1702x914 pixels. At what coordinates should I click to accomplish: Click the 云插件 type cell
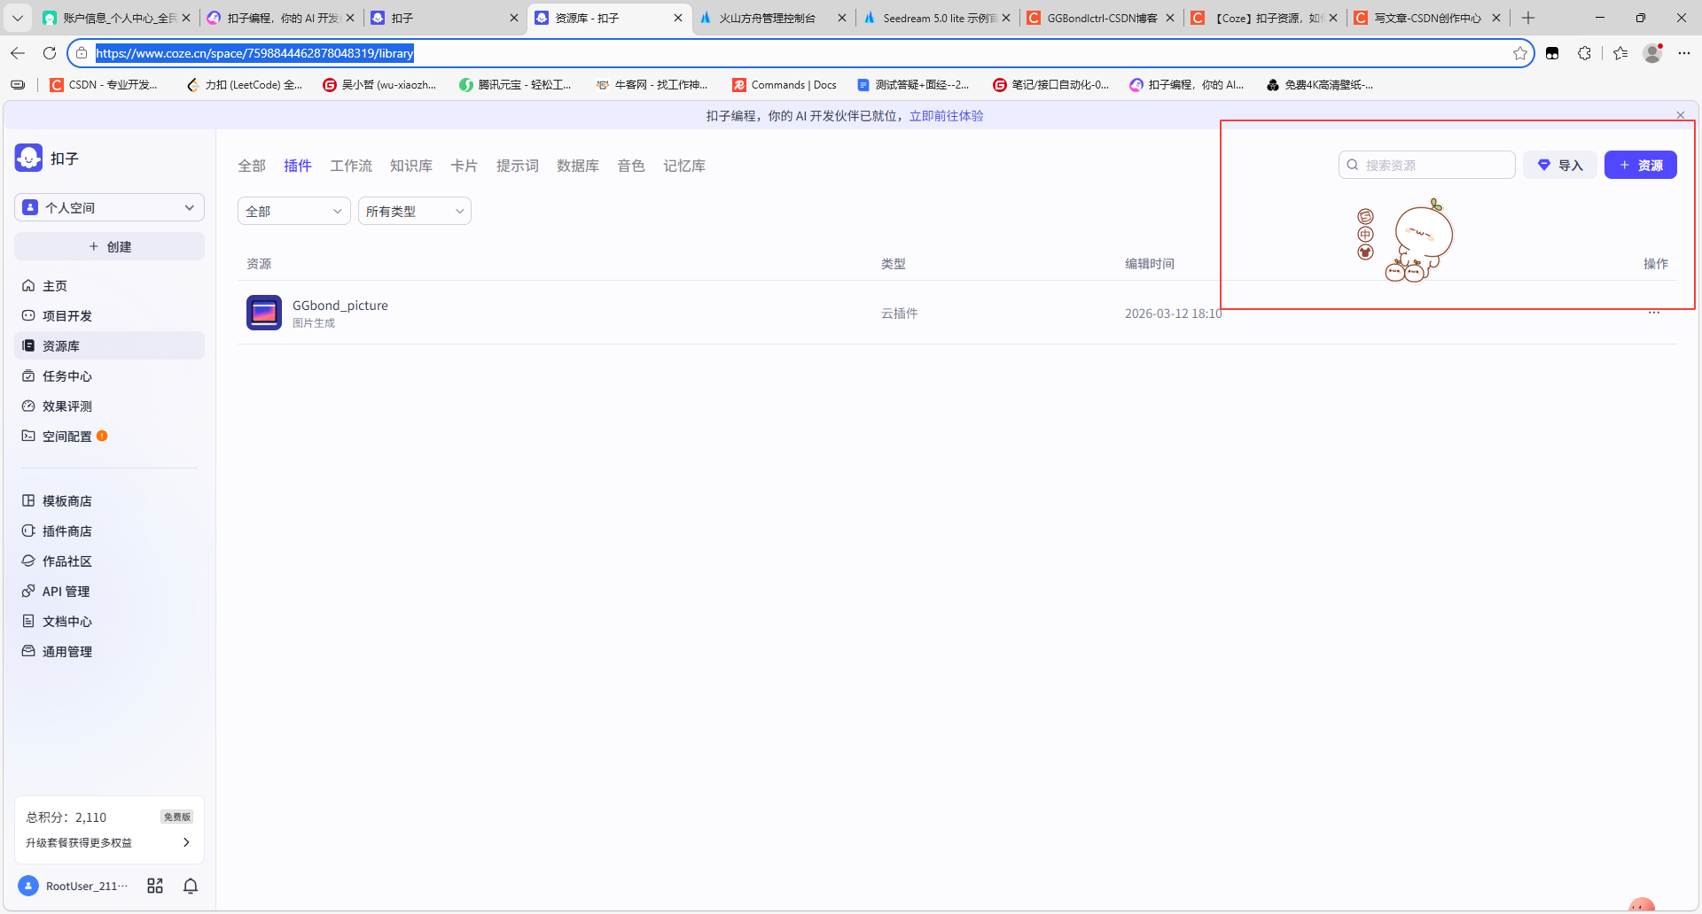pyautogui.click(x=900, y=314)
